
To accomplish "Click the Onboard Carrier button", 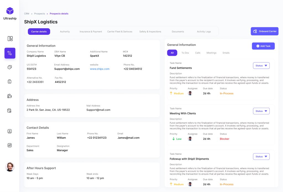I will 264,31.
